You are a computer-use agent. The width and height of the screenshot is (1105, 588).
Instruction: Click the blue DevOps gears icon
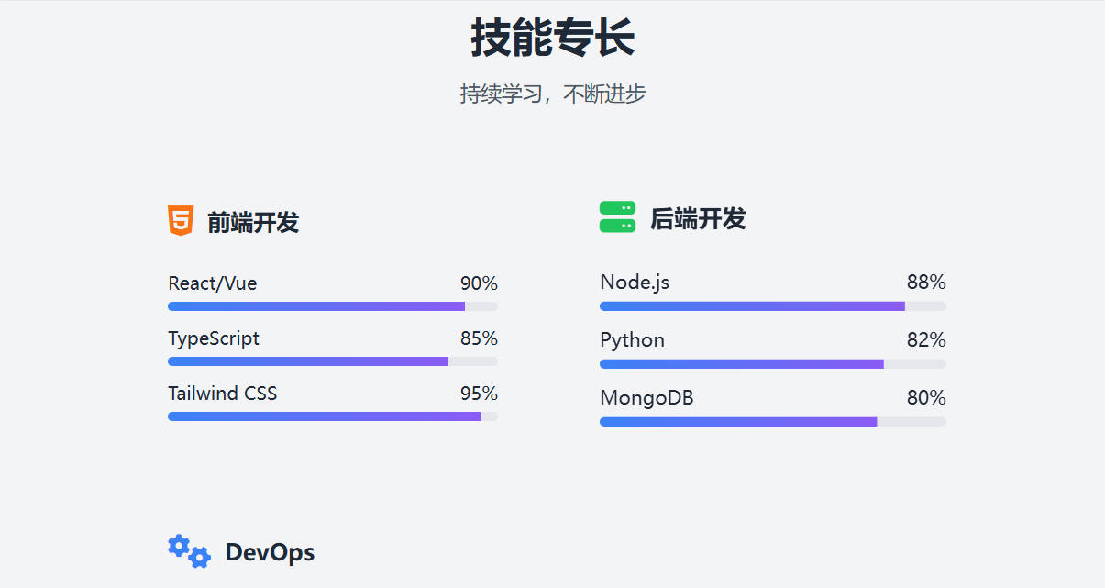[189, 551]
